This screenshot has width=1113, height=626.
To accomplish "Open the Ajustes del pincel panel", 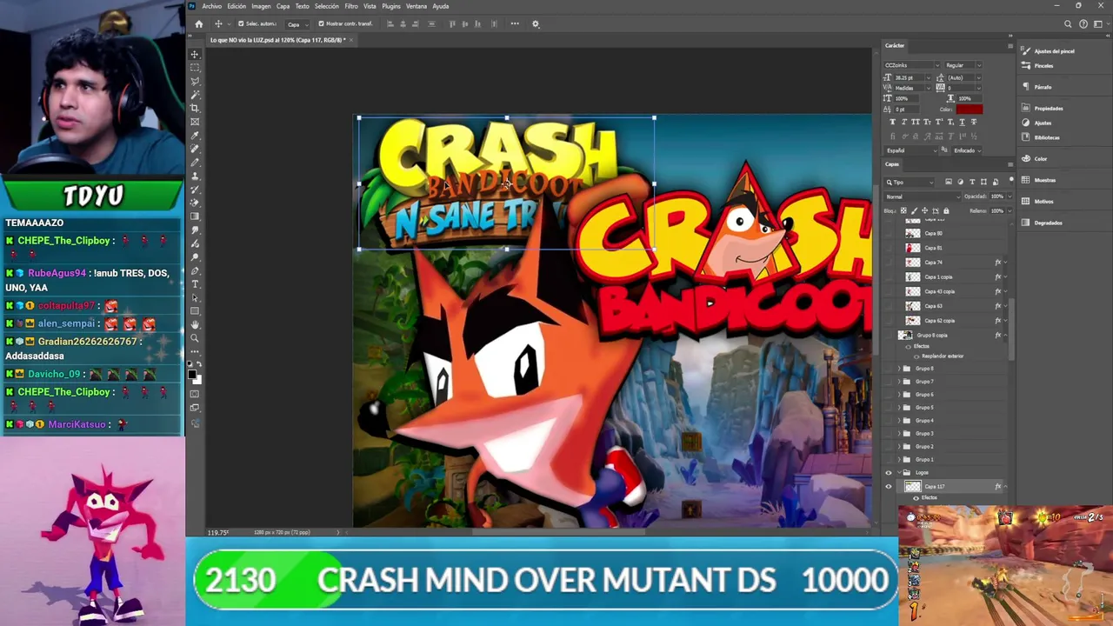I will pyautogui.click(x=1050, y=51).
